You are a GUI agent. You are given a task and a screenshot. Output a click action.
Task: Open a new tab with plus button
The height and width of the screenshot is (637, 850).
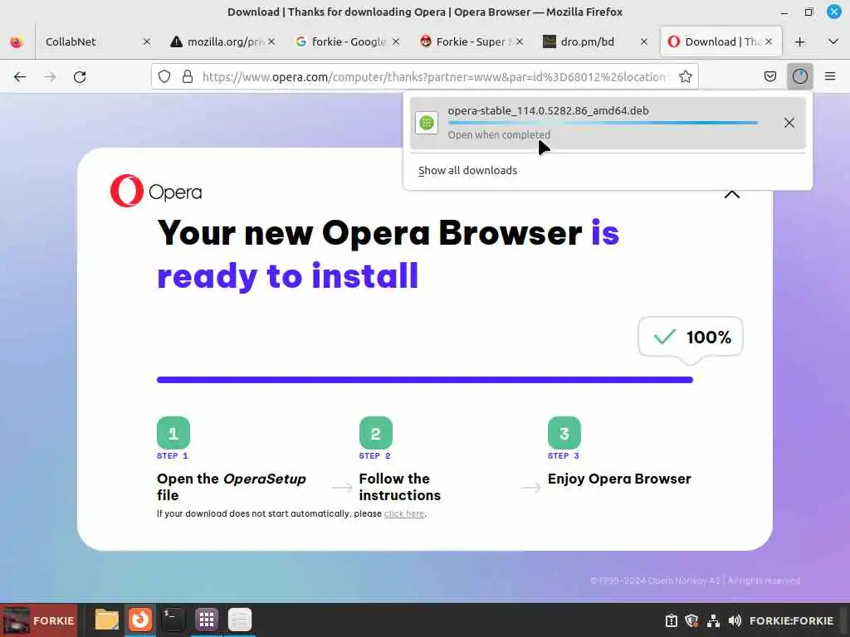(799, 41)
